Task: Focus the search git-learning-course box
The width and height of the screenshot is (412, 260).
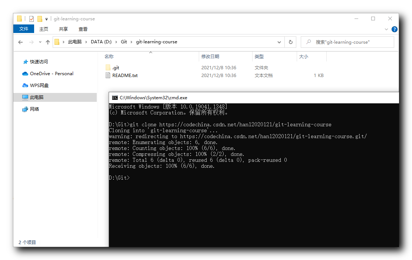Action: point(347,42)
